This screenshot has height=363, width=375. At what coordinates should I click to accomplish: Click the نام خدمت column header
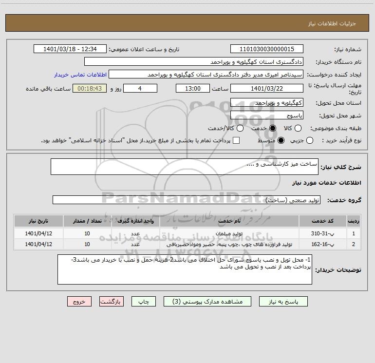tap(229, 221)
